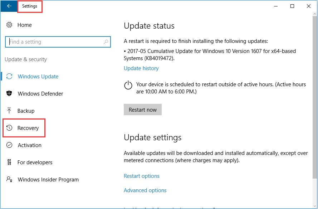Viewport: 318px width, 209px height.
Task: Click the Windows Insider Program person icon
Action: coord(9,179)
